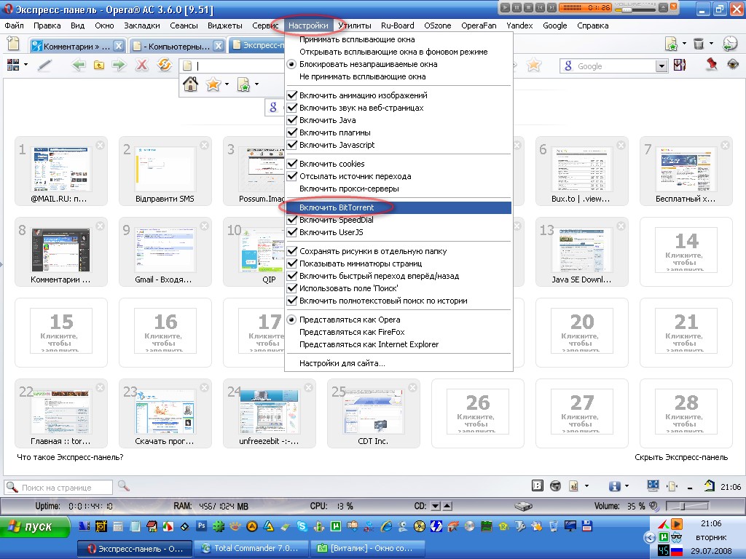Viewport: 746px width, 559px height.
Task: Go up one level with the folder-arrow icon
Action: (99, 65)
